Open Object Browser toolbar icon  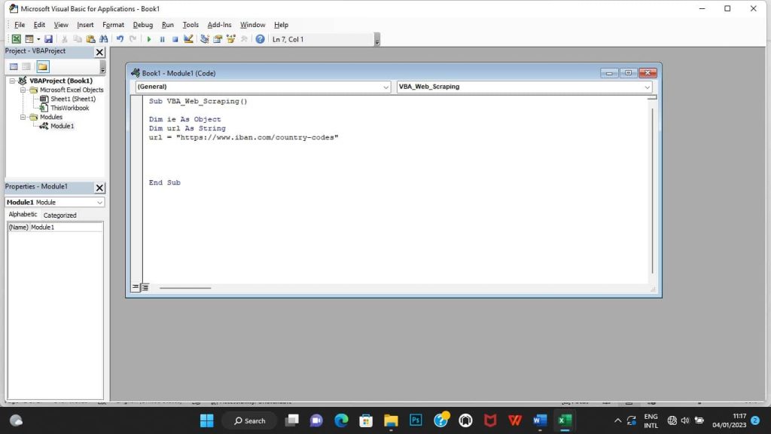pyautogui.click(x=230, y=39)
